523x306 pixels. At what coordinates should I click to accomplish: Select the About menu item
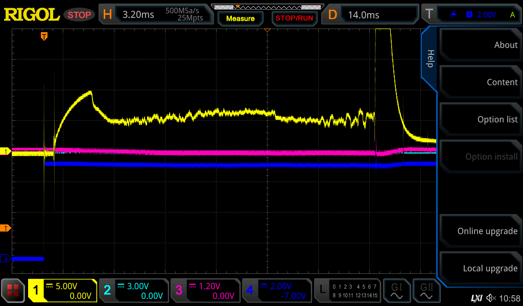[480, 45]
